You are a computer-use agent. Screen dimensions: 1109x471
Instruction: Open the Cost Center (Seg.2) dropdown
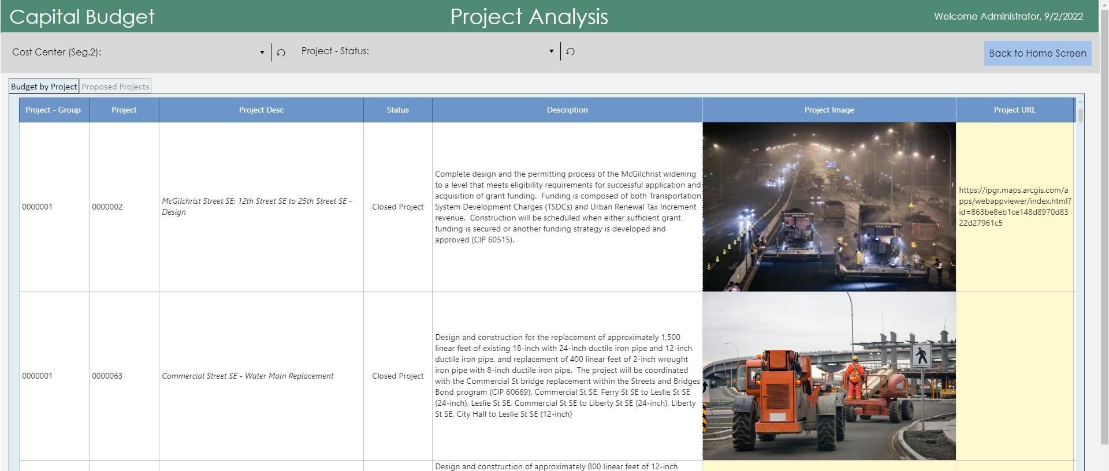pyautogui.click(x=262, y=53)
